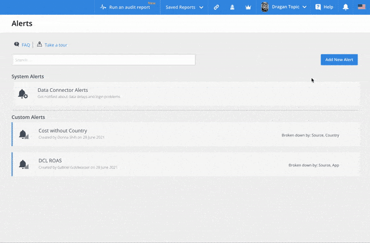This screenshot has height=243, width=370.
Task: Click the Custom Alerts heading
Action: (28, 117)
